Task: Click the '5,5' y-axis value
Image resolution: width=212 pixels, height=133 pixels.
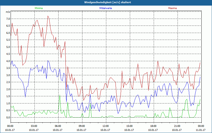Action: 8,40
